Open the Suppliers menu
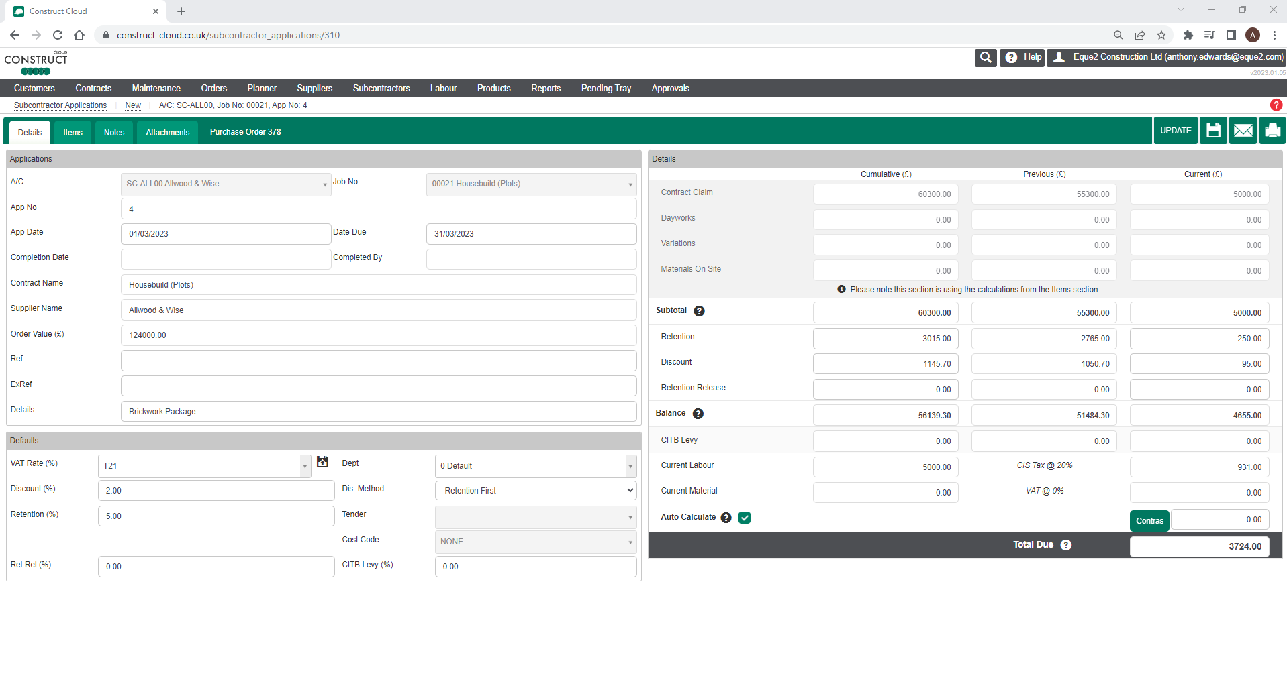Screen dimensions: 1287x696 click(314, 89)
